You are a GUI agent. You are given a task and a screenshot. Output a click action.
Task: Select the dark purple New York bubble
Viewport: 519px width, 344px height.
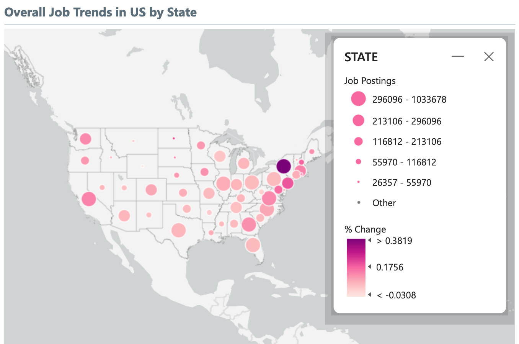(x=284, y=167)
